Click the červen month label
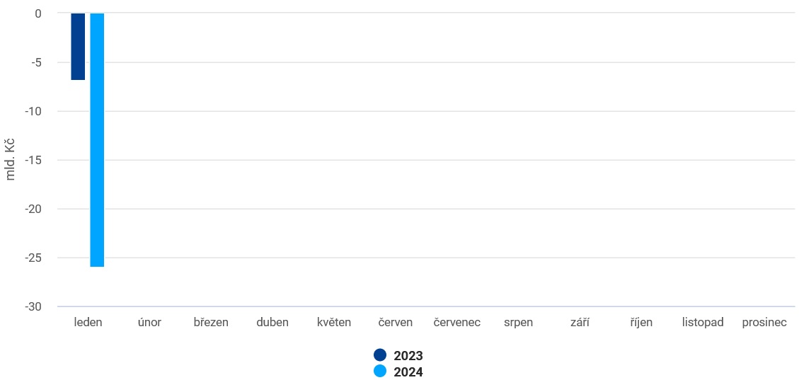 pos(396,323)
